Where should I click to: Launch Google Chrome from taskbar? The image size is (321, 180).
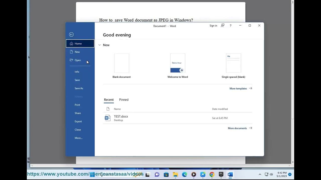(x=212, y=174)
